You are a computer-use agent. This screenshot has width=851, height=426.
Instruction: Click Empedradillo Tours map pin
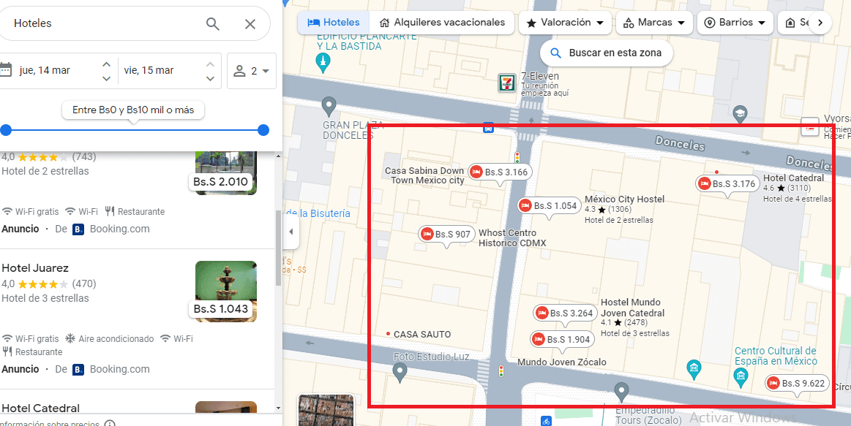click(621, 392)
